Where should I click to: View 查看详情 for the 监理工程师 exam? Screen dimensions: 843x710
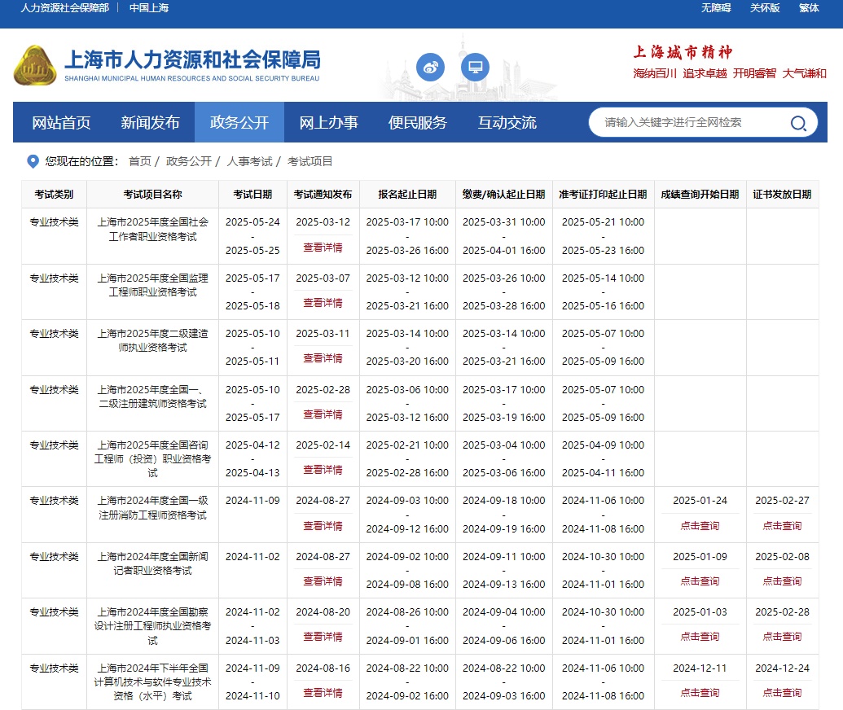point(323,303)
